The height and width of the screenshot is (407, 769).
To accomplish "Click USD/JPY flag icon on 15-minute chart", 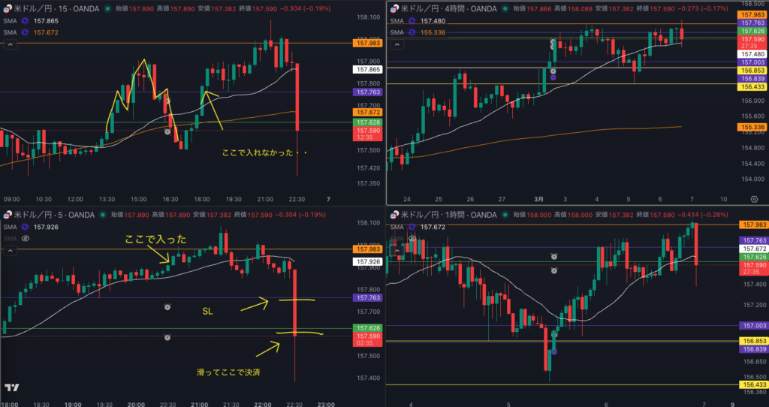I will tap(7, 8).
